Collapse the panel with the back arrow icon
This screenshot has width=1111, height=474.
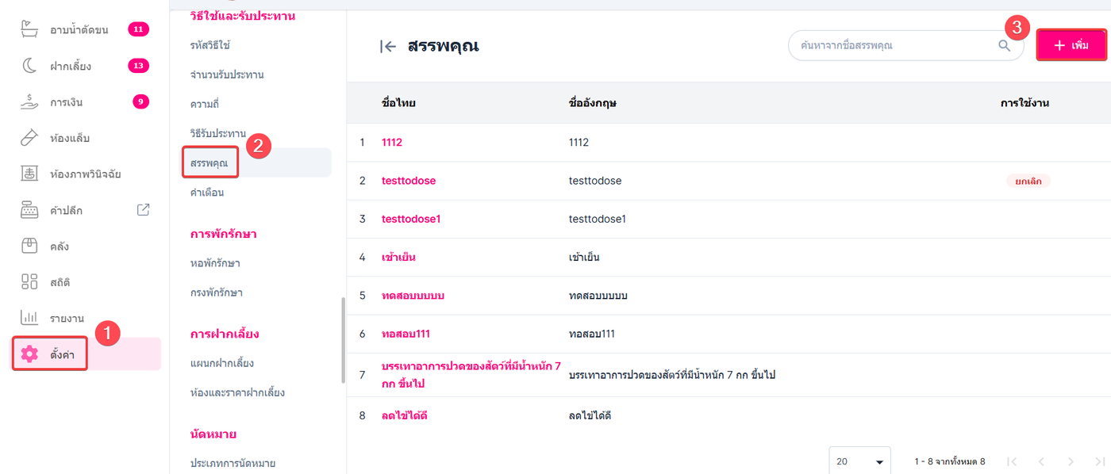pos(388,47)
